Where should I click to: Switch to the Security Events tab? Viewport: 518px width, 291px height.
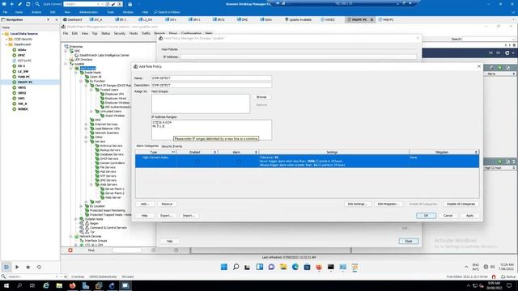[x=172, y=146]
